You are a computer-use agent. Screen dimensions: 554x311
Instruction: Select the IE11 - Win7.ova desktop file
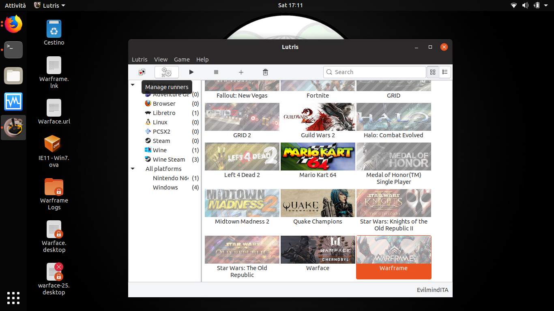[x=54, y=151]
